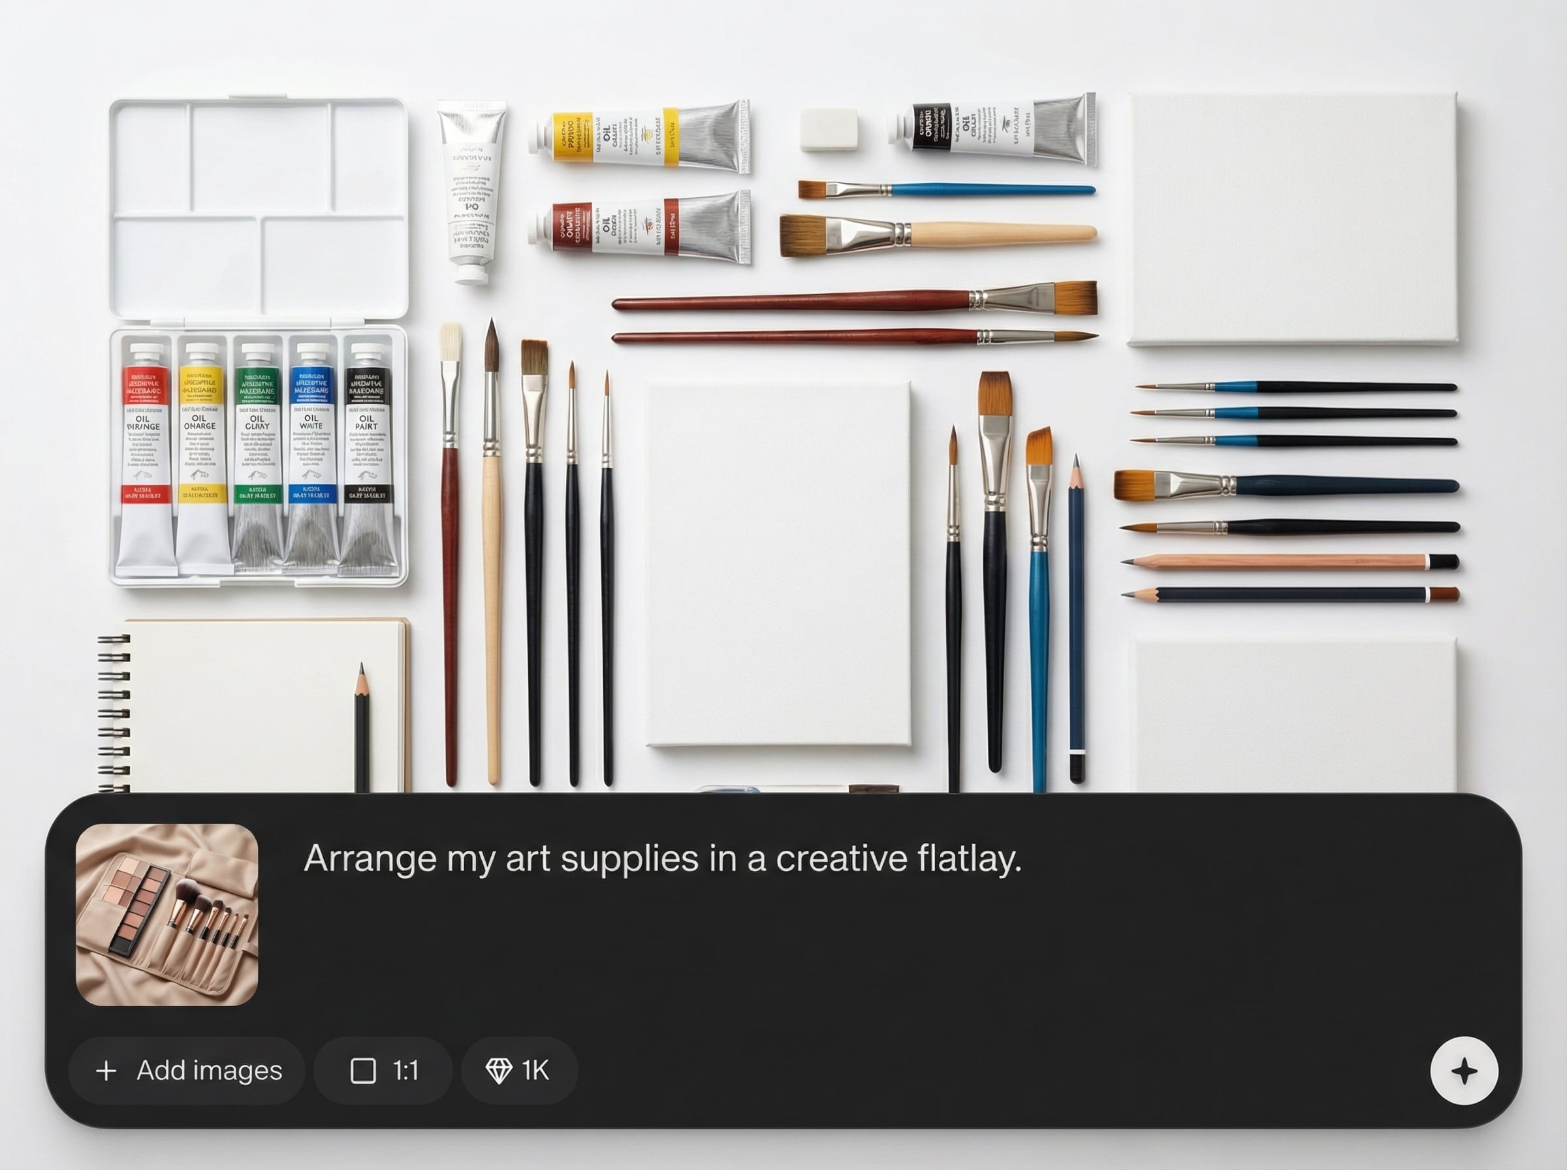The image size is (1567, 1170).
Task: Click the black pencil lying on the sketchbook
Action: 362,728
